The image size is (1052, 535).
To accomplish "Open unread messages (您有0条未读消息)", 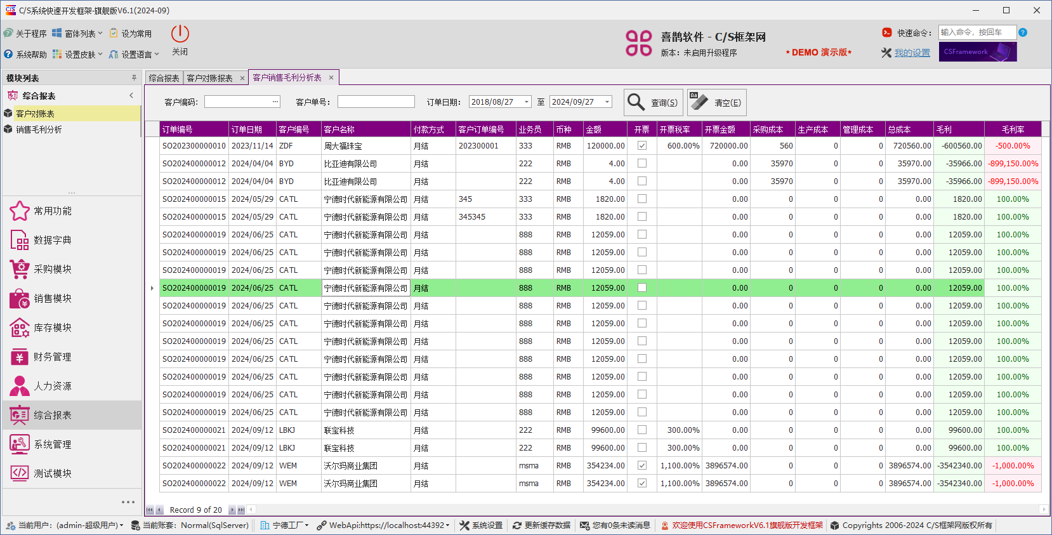I will (615, 525).
